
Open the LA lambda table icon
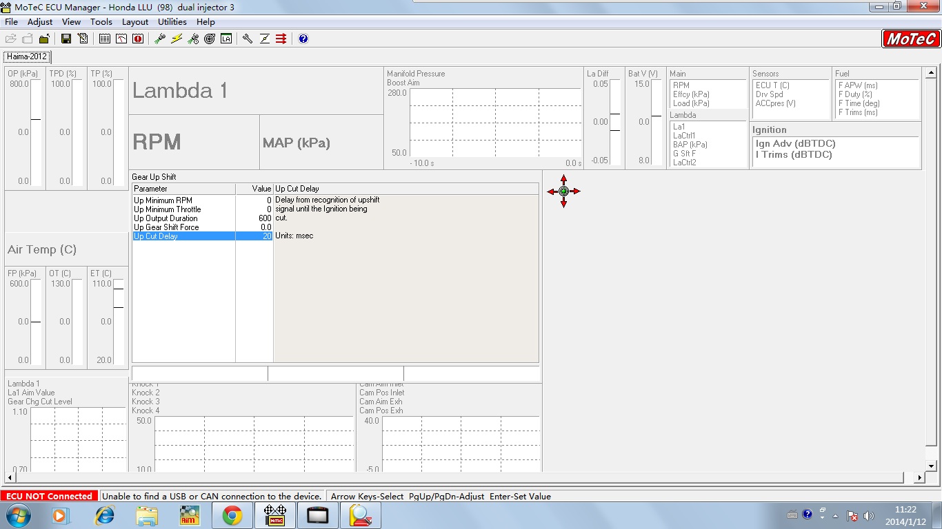tap(226, 39)
